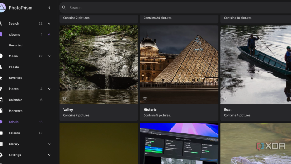
Task: Click the PhotoPrism logo icon
Action: pos(2,8)
